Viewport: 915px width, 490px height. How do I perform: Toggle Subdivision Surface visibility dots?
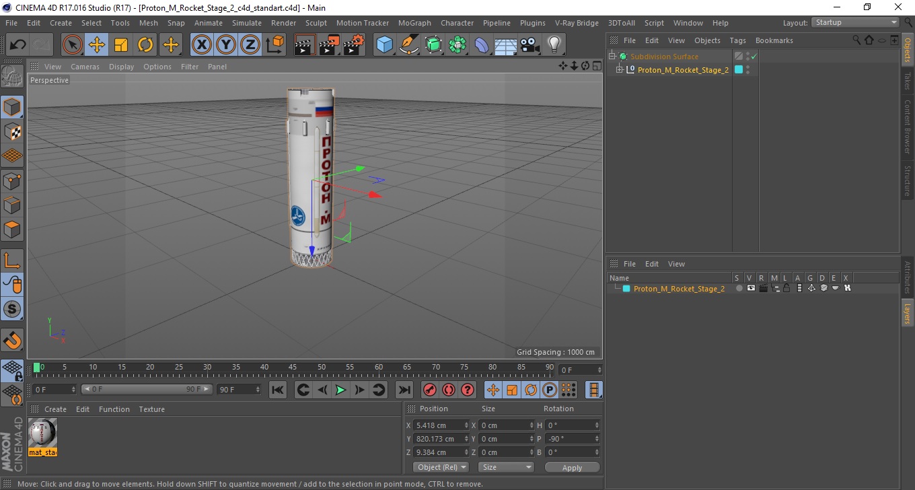[747, 57]
